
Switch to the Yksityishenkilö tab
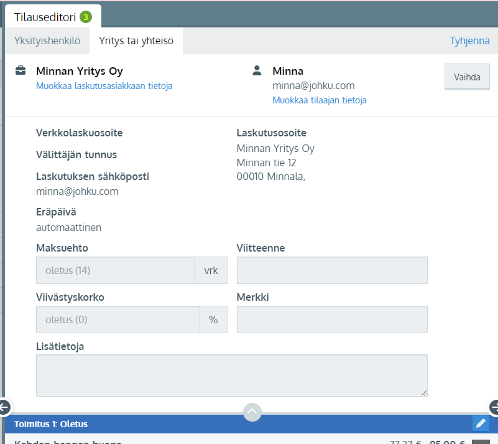[x=47, y=42]
